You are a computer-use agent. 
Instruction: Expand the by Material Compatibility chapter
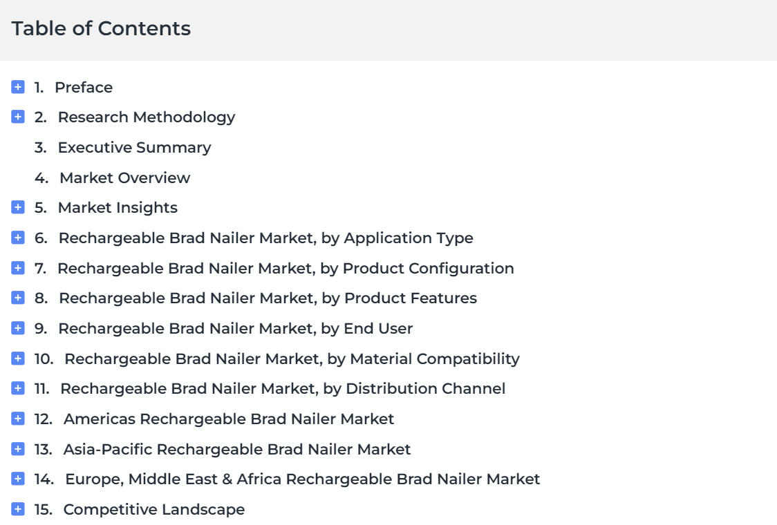click(x=18, y=358)
